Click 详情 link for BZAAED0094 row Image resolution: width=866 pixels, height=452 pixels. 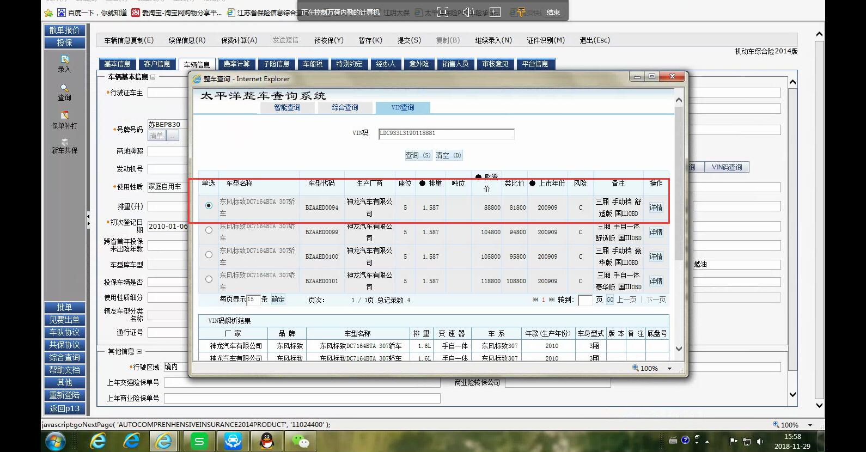coord(656,207)
